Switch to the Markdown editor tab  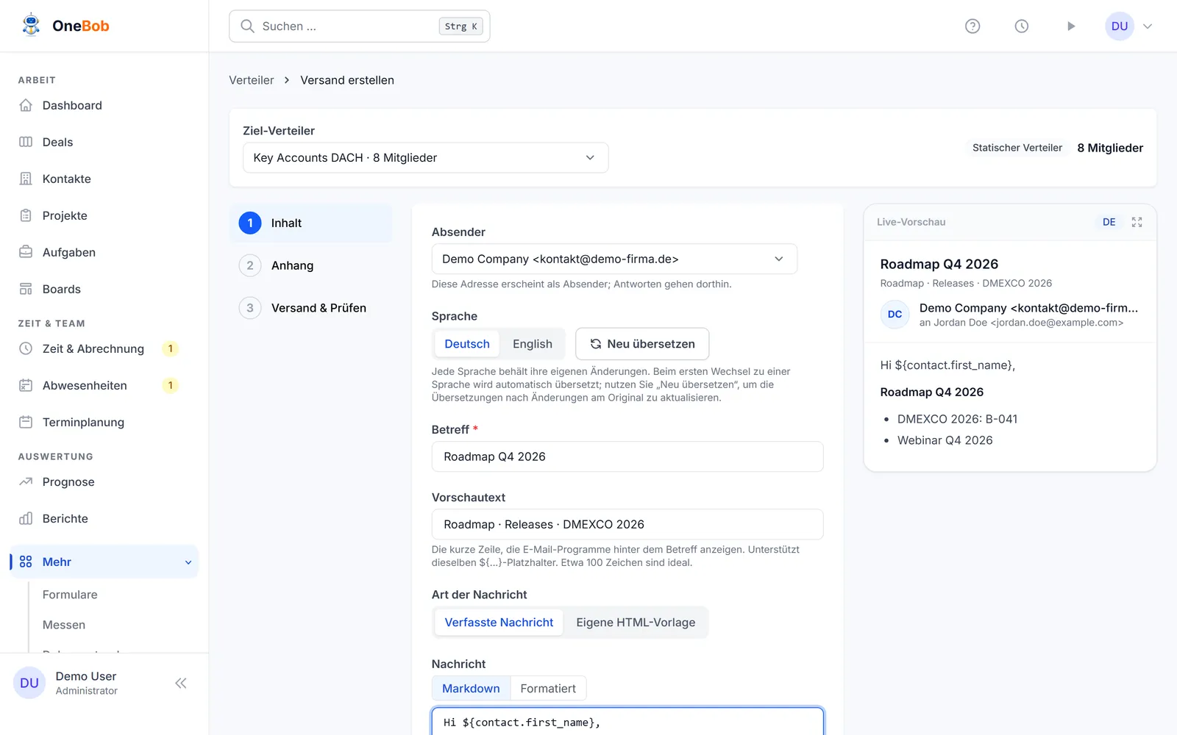471,689
